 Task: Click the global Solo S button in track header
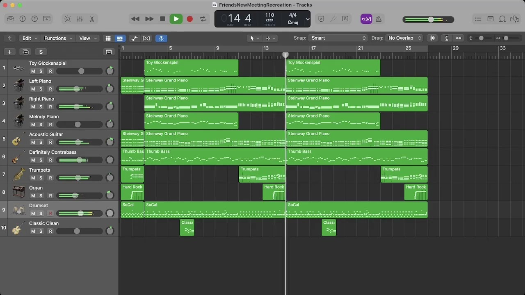click(41, 52)
